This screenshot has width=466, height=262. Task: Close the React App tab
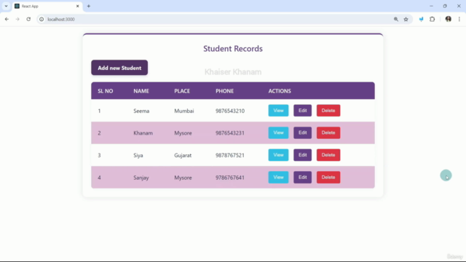[78, 6]
